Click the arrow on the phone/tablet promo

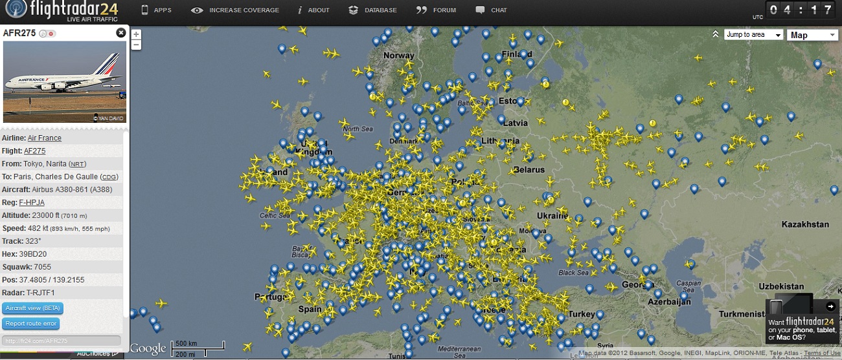click(x=831, y=306)
